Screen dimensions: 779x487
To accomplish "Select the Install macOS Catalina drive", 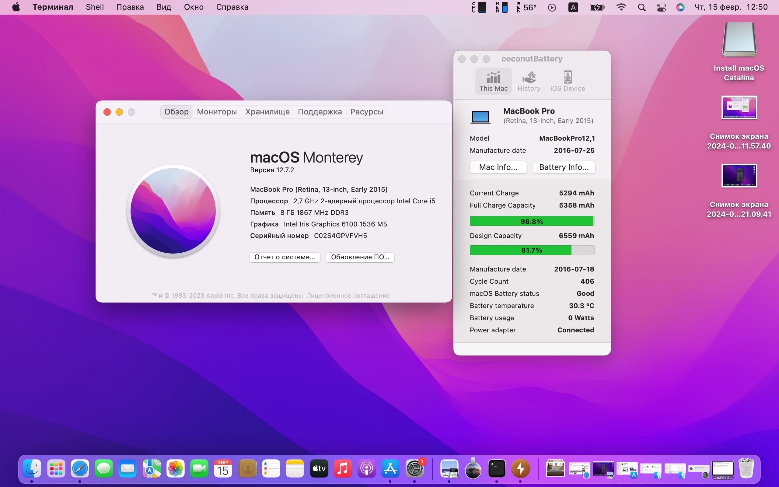I will (739, 51).
